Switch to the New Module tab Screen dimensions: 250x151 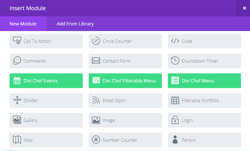tap(23, 24)
